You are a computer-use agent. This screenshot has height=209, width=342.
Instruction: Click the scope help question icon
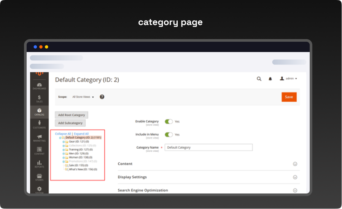tap(102, 97)
